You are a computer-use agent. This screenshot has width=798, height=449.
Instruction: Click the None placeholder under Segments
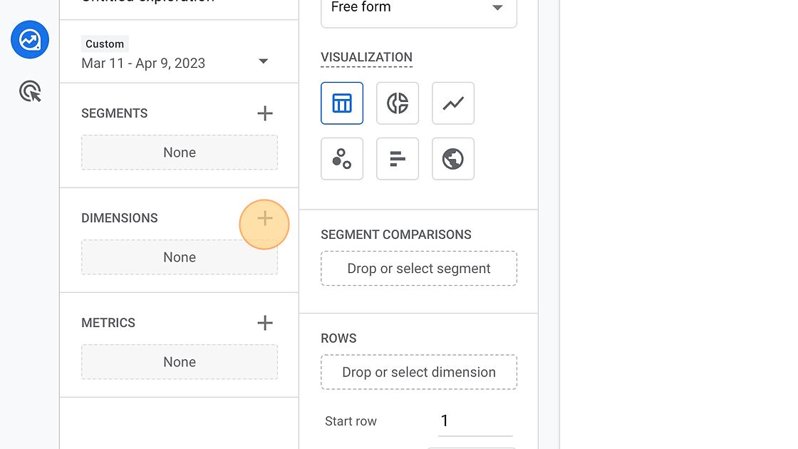[180, 153]
